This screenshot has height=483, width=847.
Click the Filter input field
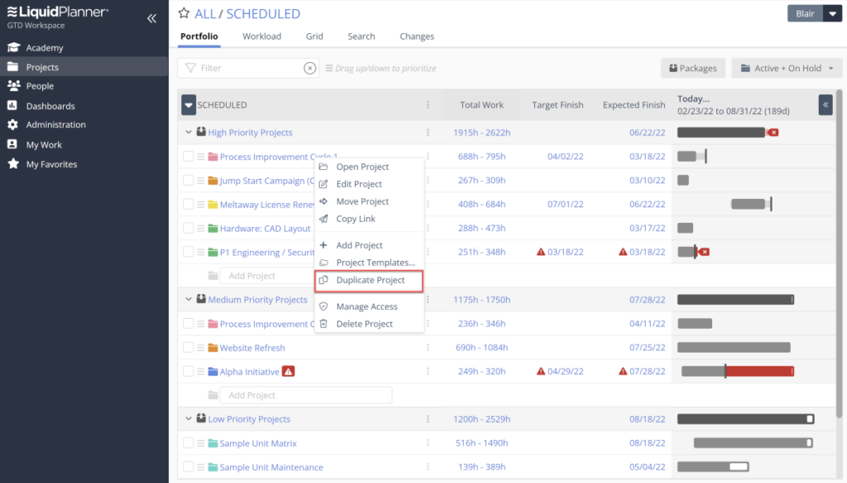[248, 68]
